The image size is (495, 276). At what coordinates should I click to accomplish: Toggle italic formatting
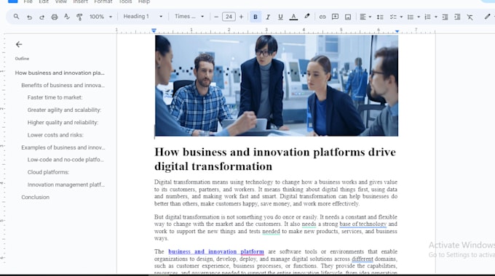(x=268, y=17)
